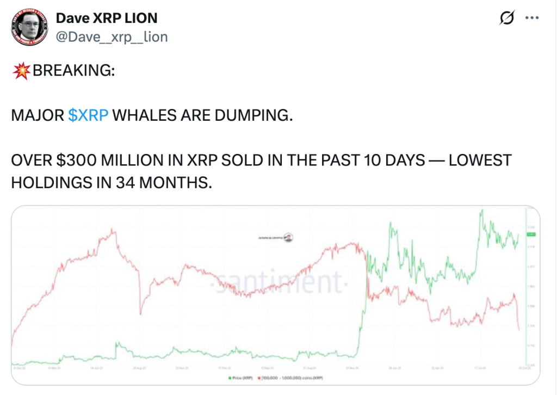
Task: Click the Grok explain-post icon
Action: coord(506,18)
